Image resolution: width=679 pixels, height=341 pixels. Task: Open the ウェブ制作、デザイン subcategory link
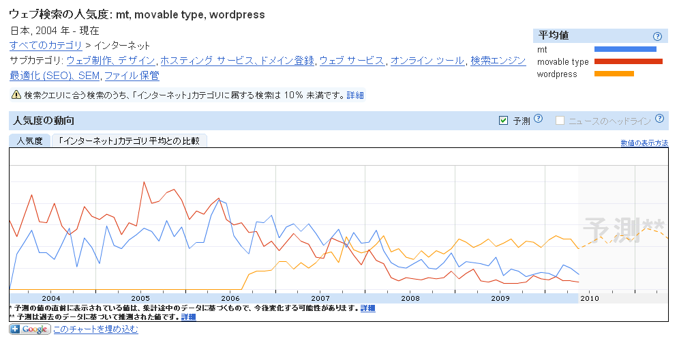pos(111,61)
